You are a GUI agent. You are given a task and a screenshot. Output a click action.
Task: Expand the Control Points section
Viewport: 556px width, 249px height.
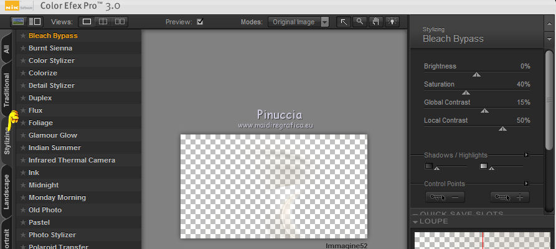(x=526, y=184)
